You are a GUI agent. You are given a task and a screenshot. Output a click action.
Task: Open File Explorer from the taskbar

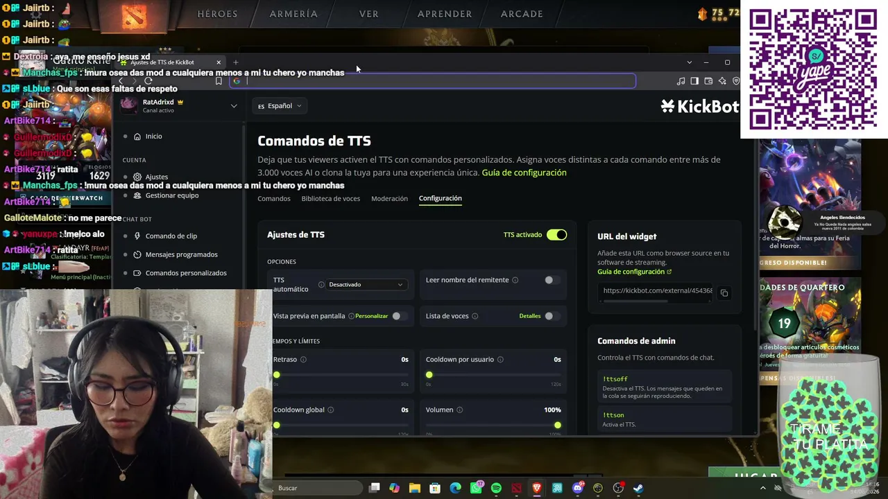[415, 488]
